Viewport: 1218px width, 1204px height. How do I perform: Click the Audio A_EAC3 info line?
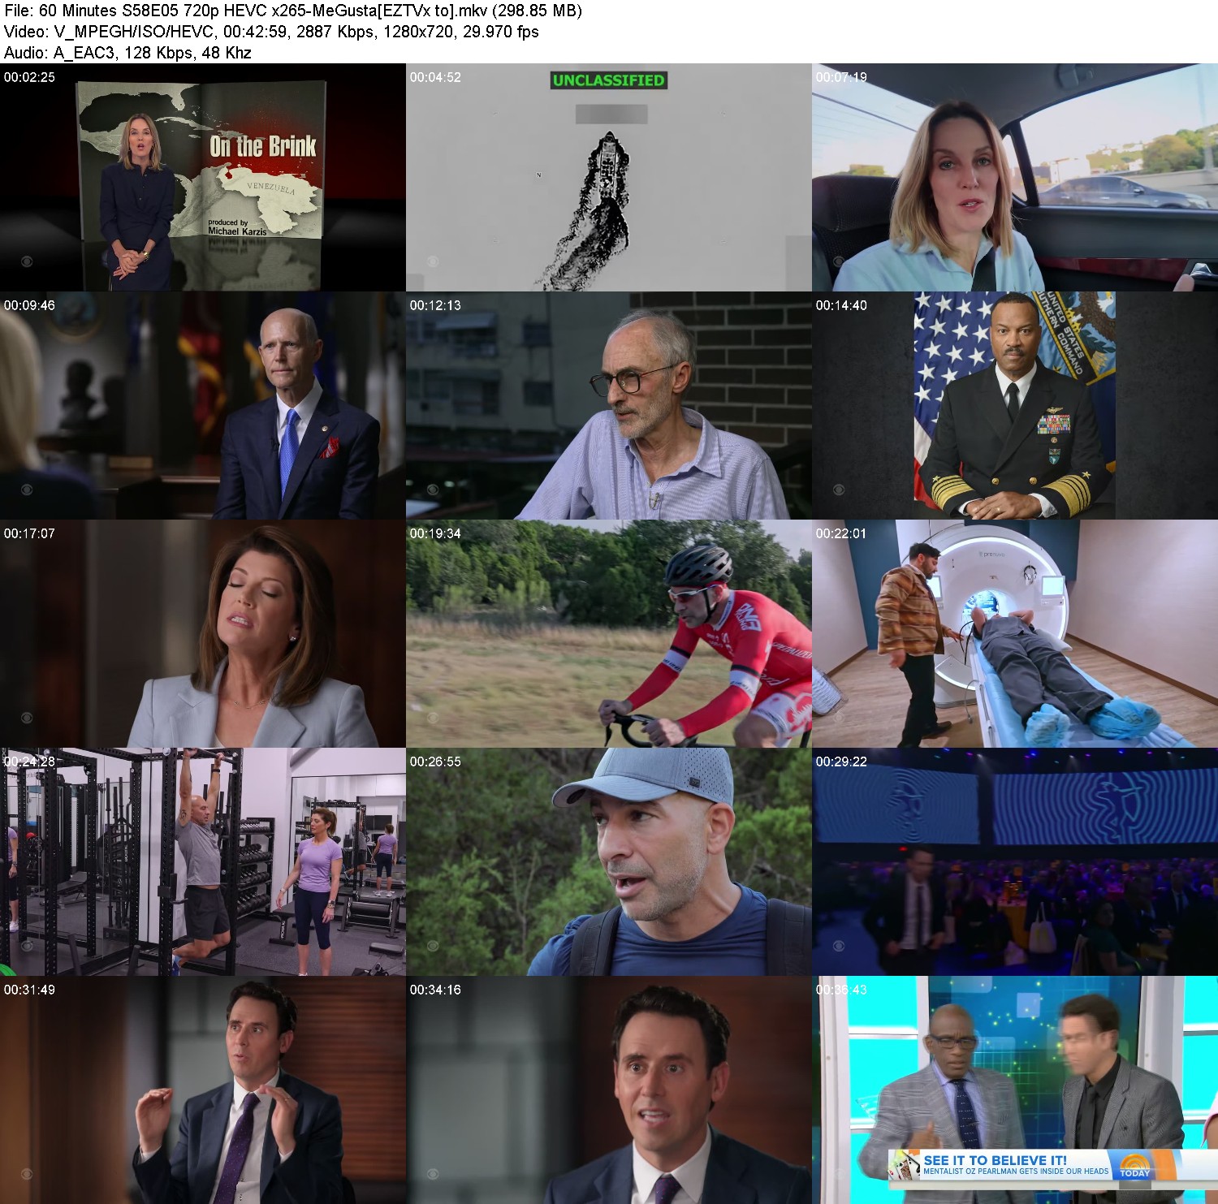point(127,53)
